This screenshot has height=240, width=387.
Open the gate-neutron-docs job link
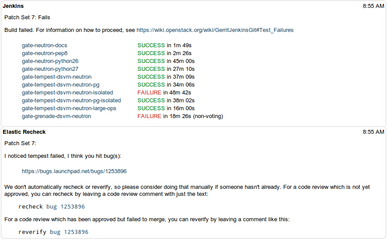(44, 45)
